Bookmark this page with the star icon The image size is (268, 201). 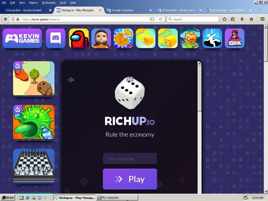pyautogui.click(x=224, y=19)
